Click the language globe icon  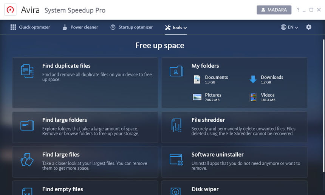pos(283,27)
